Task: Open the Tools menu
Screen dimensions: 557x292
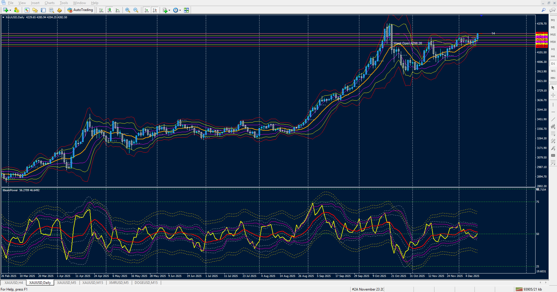Action: pyautogui.click(x=64, y=3)
